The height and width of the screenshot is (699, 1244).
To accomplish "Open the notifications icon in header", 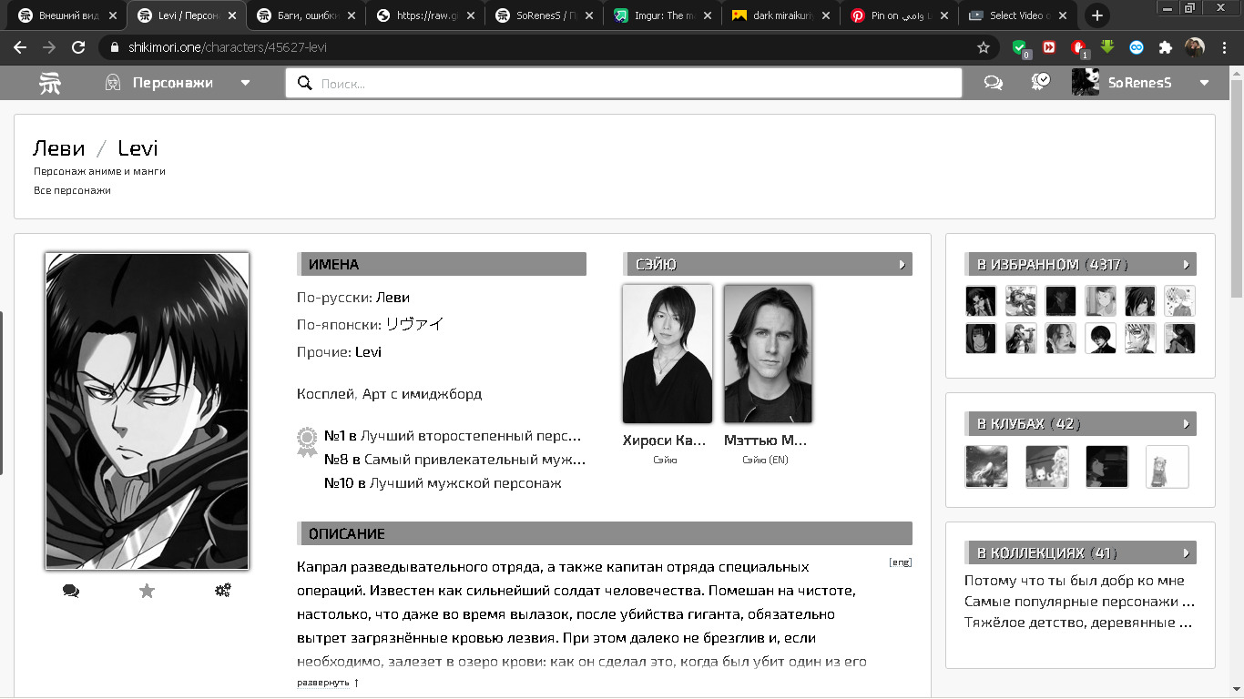I will pos(1040,82).
